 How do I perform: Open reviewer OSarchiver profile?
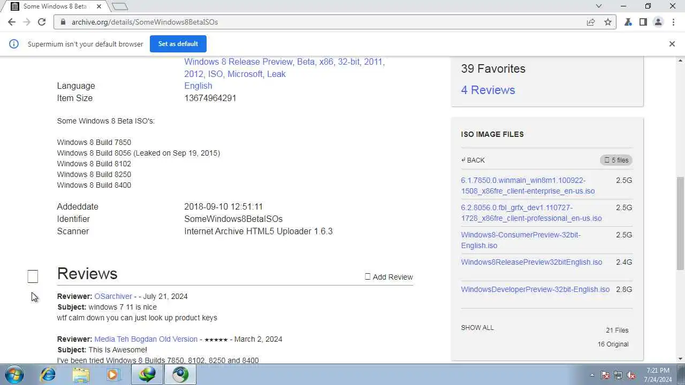click(x=113, y=296)
